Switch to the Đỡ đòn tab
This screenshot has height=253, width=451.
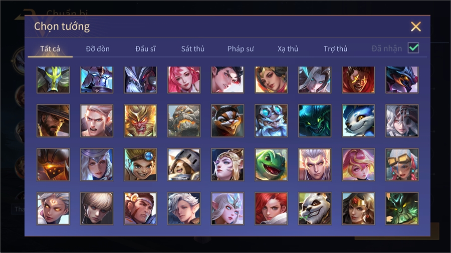[x=98, y=49]
